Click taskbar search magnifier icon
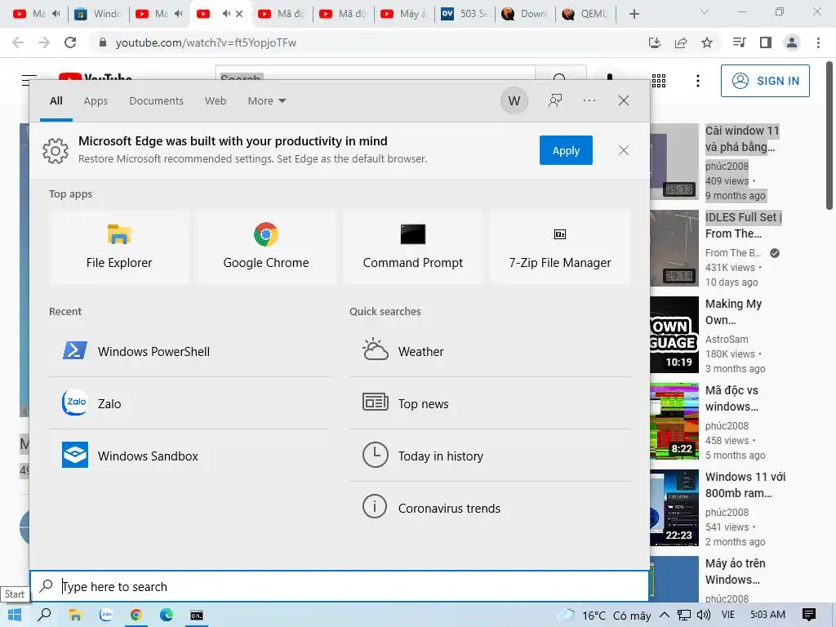836x627 pixels. click(x=45, y=615)
